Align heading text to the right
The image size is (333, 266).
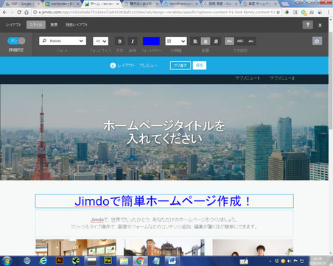coord(216,41)
